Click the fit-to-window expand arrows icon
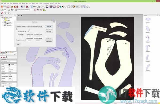 [54, 7]
